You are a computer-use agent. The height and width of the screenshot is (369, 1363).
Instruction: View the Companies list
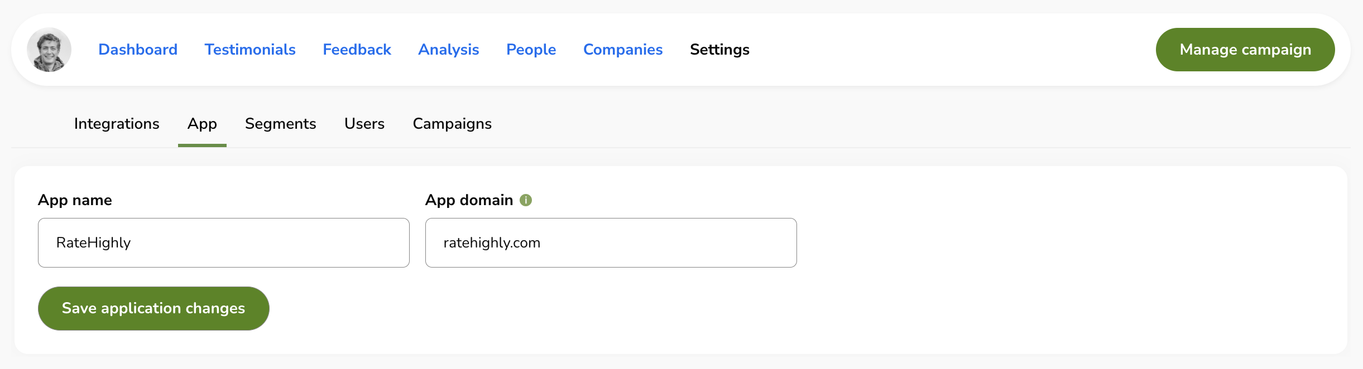pos(623,50)
